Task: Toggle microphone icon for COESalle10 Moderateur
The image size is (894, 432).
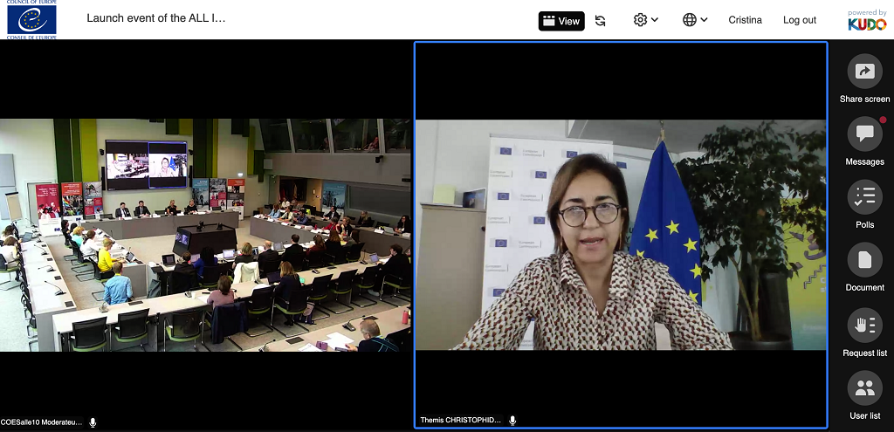Action: 93,422
